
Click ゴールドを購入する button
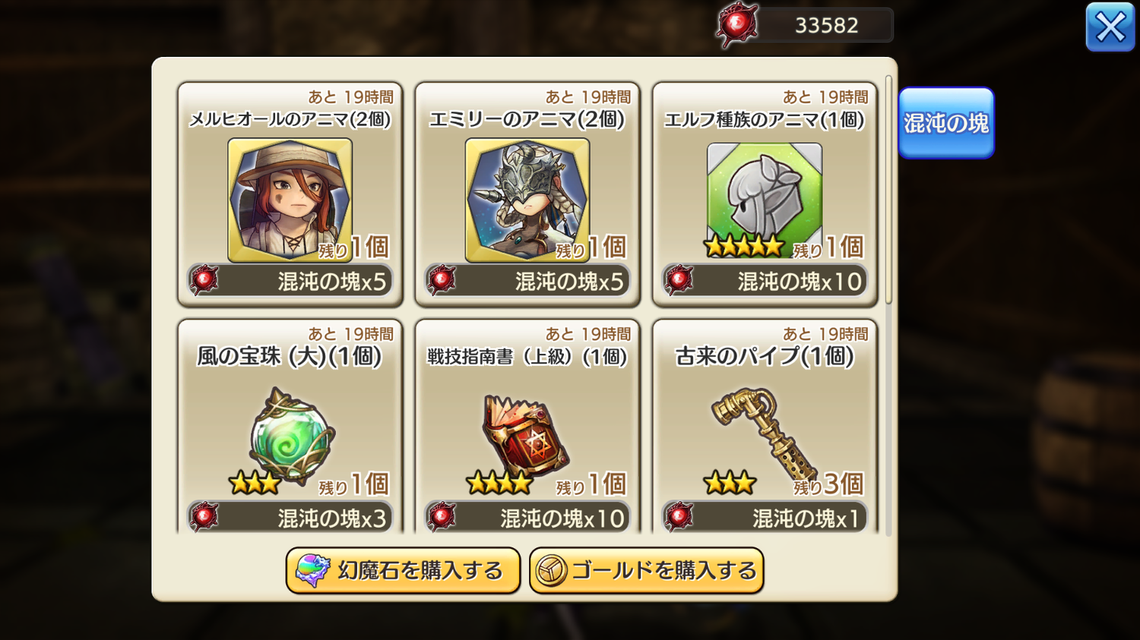pyautogui.click(x=647, y=571)
